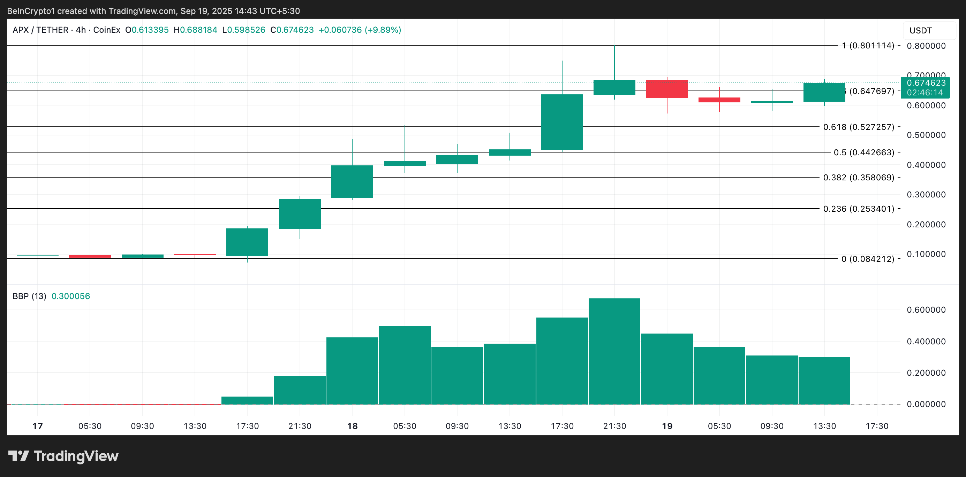The height and width of the screenshot is (477, 966).
Task: Click the 0.618 Fibonacci level label
Action: tap(858, 127)
